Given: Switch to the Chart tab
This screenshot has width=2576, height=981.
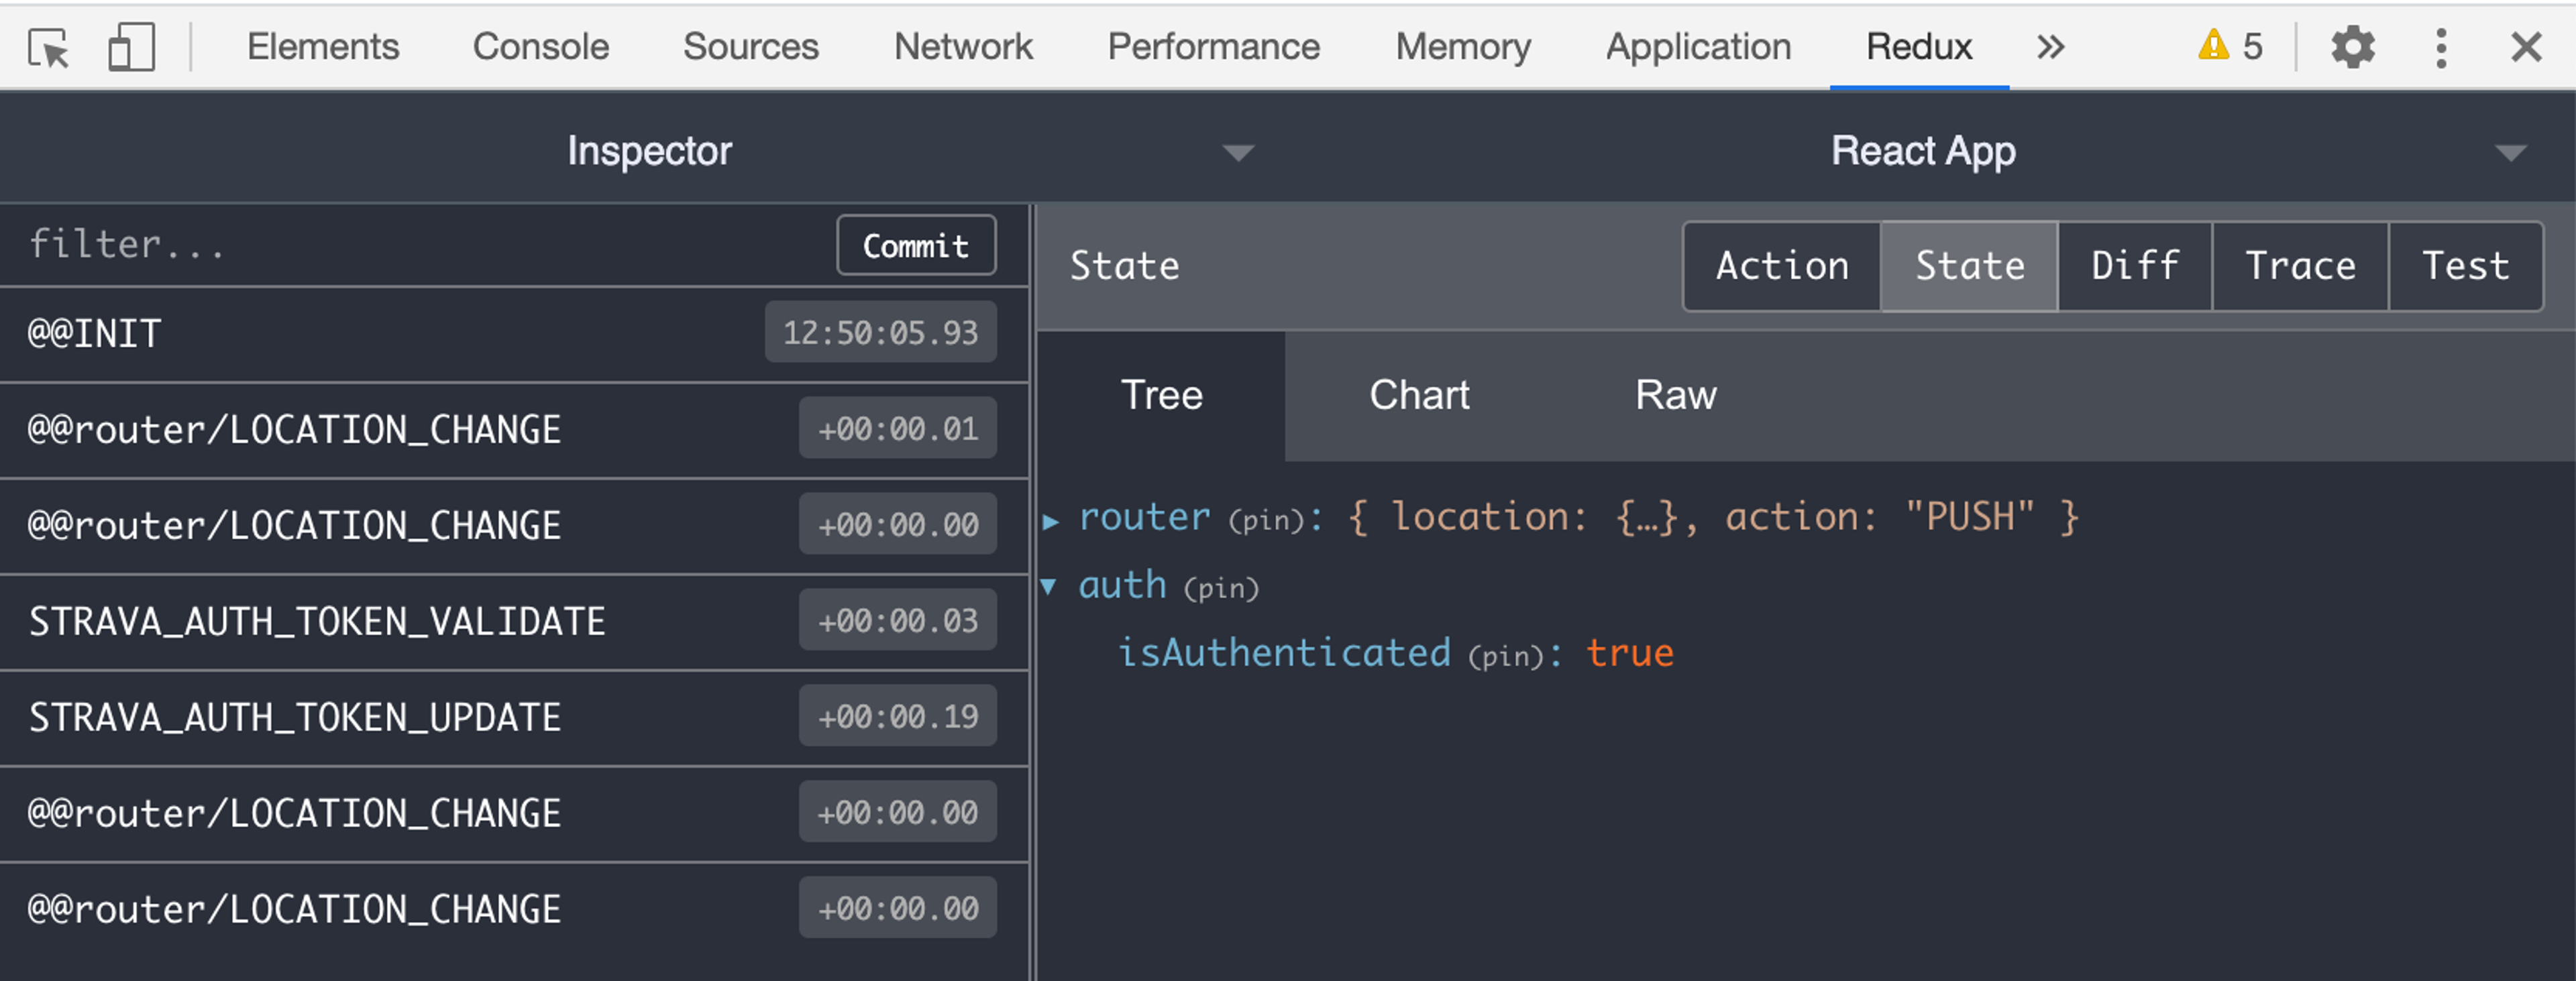Looking at the screenshot, I should (x=1418, y=396).
